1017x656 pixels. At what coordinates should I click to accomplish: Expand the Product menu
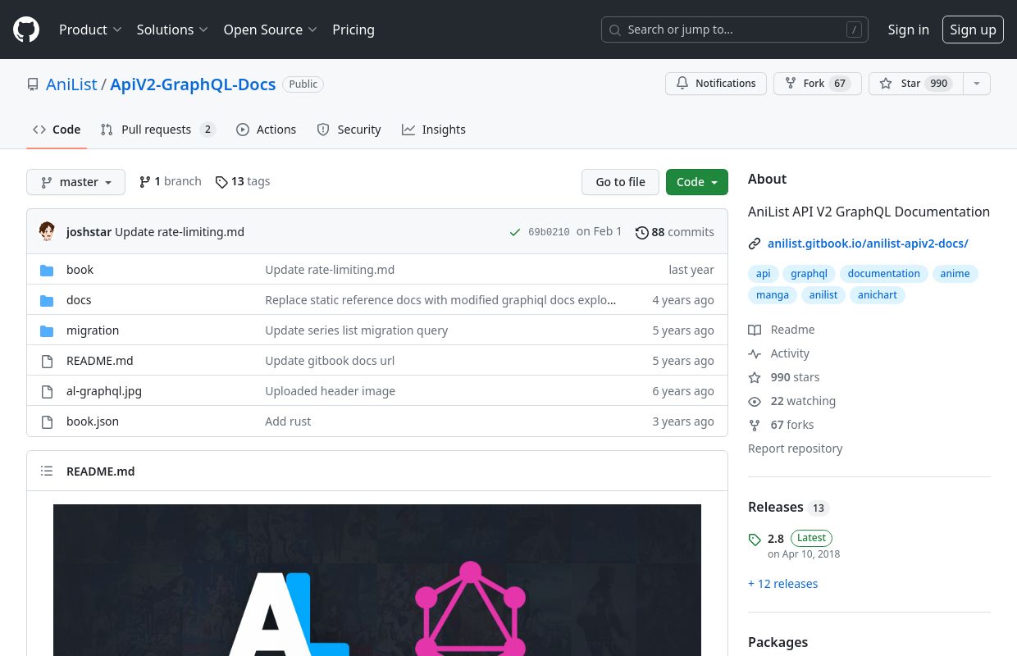tap(90, 30)
